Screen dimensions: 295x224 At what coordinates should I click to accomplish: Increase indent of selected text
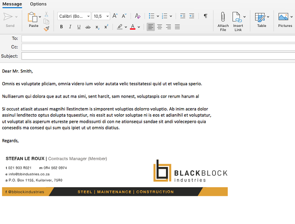pos(191,16)
